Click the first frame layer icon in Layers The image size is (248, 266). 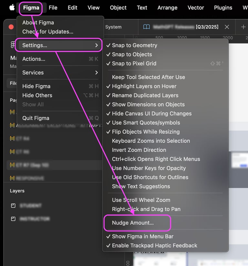pyautogui.click(x=13, y=206)
